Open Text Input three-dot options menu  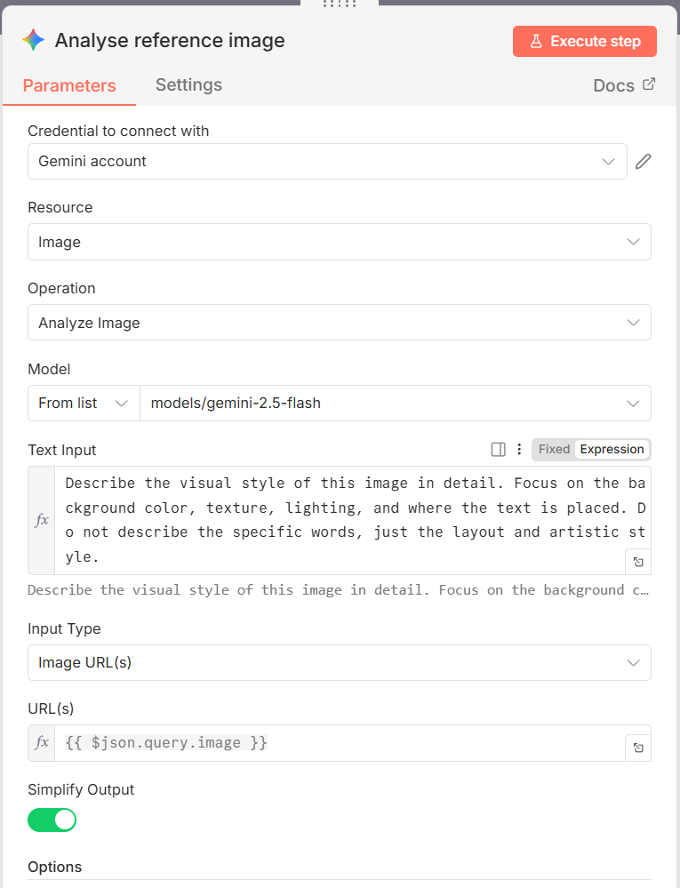pyautogui.click(x=519, y=450)
